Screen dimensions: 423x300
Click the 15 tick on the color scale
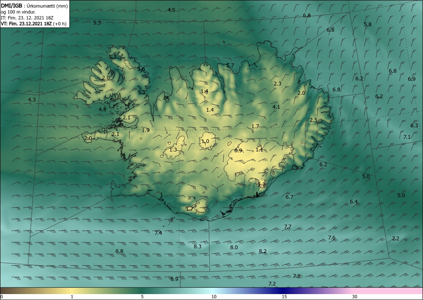tap(284, 297)
